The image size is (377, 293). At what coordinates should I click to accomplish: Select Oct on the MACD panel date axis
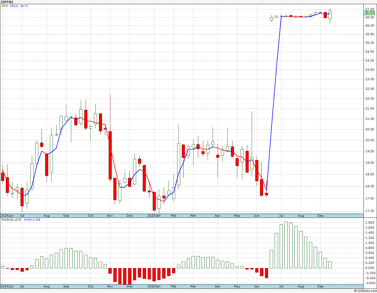[91, 286]
